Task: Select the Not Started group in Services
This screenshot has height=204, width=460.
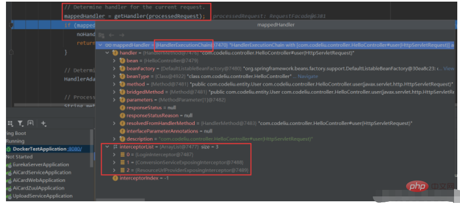Action: pyautogui.click(x=20, y=157)
